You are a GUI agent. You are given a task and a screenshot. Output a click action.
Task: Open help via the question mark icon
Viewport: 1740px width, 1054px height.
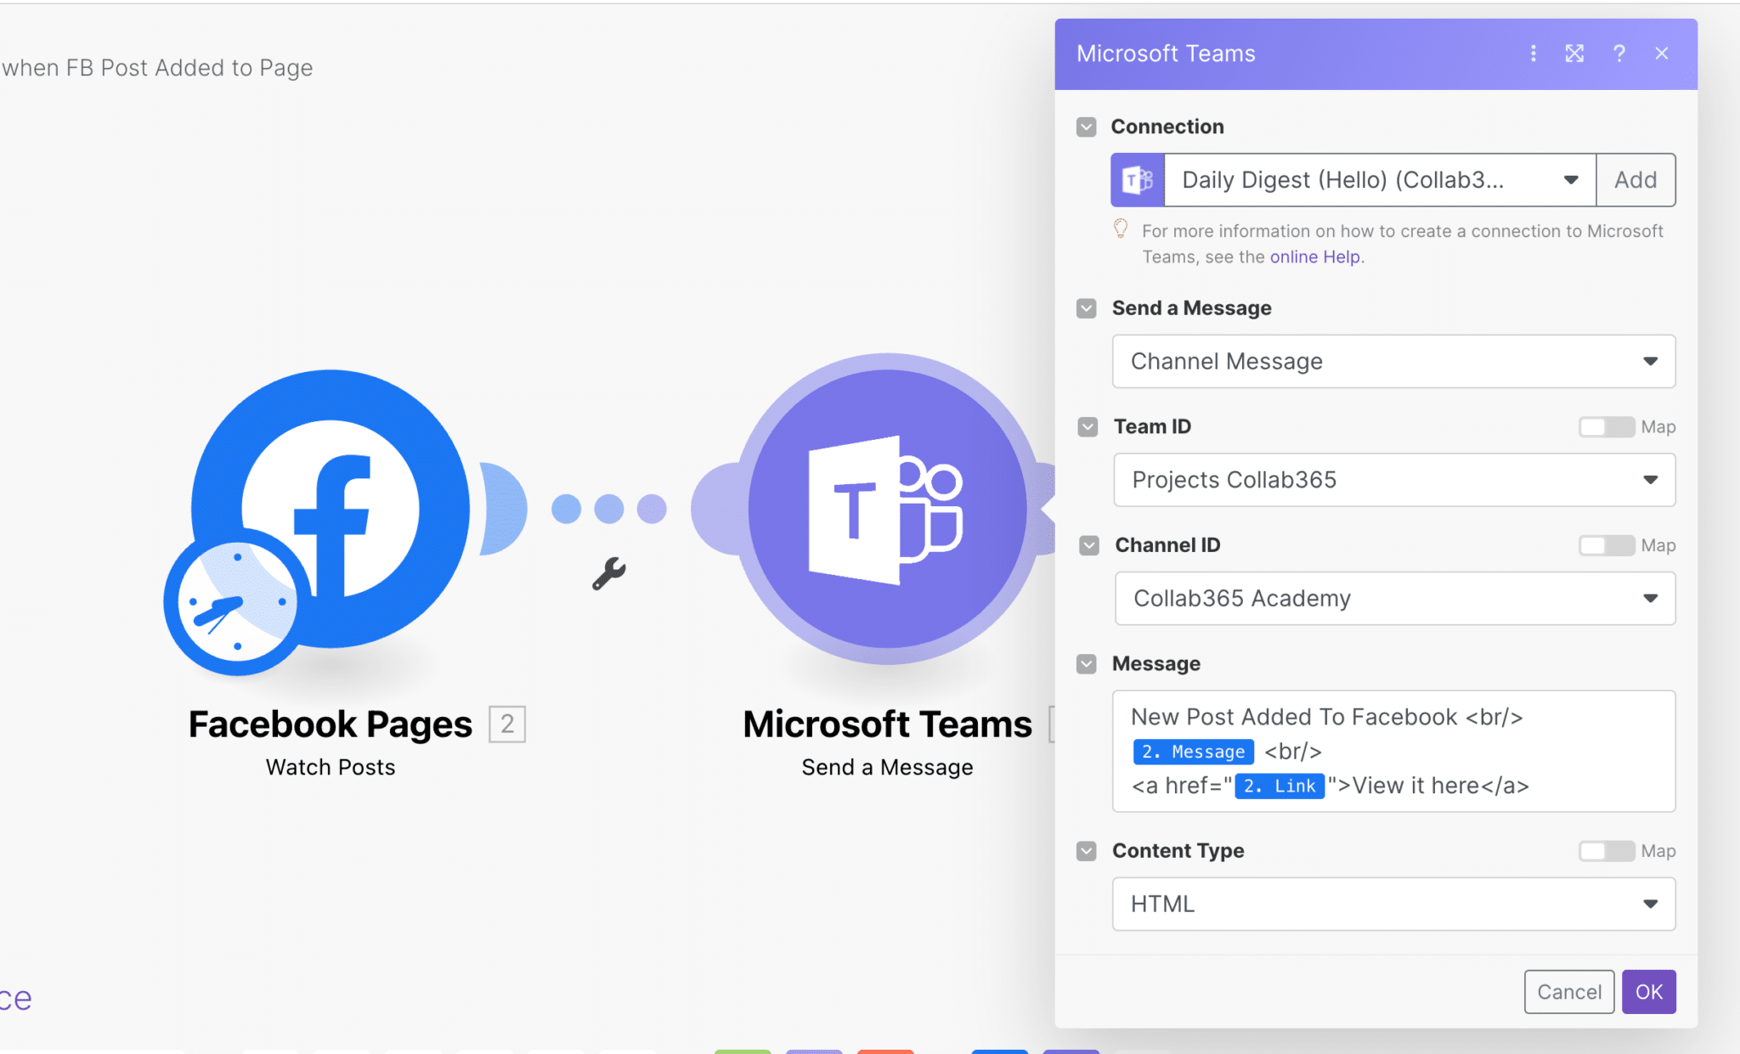click(1619, 53)
